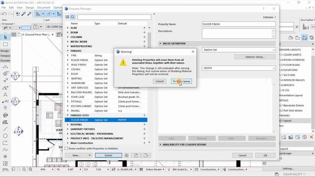Switch to the Ground Floor Plan tab
The image size is (315, 177).
[36, 34]
